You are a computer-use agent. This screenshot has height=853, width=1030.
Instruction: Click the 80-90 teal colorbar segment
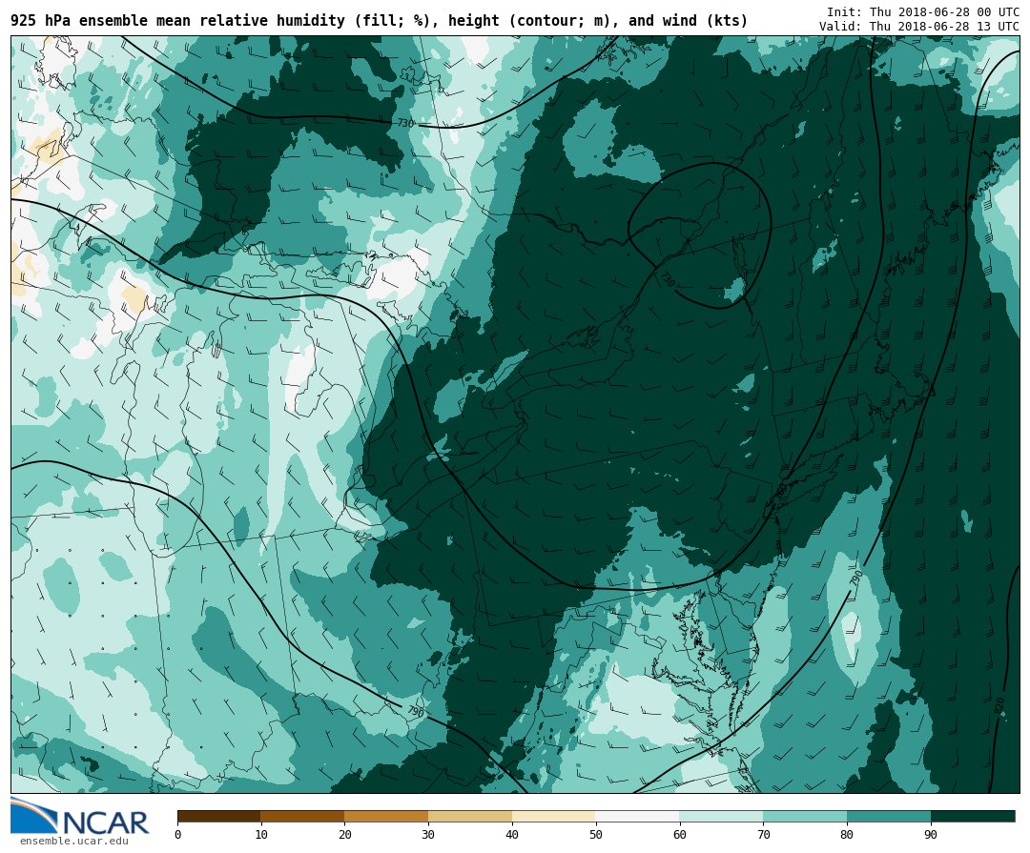(x=889, y=816)
